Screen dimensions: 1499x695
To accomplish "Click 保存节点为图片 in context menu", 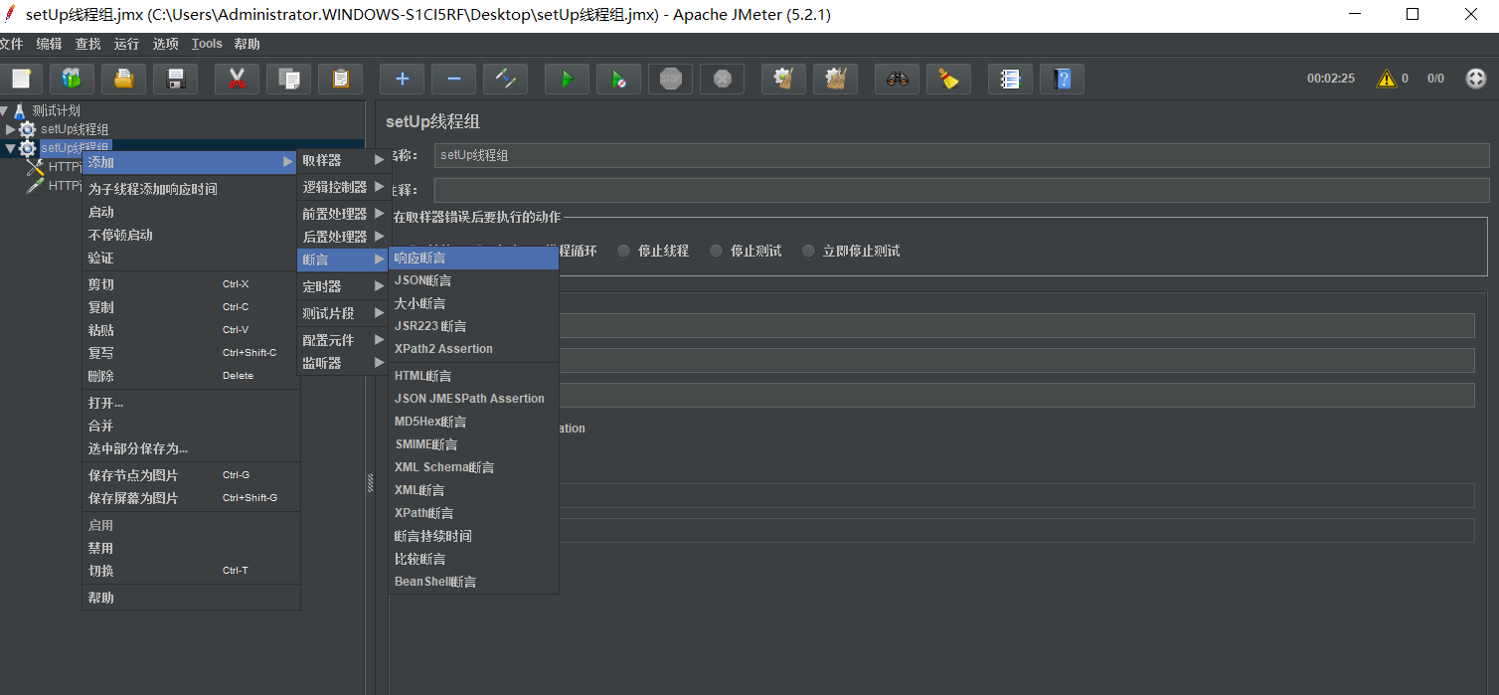I will point(191,475).
